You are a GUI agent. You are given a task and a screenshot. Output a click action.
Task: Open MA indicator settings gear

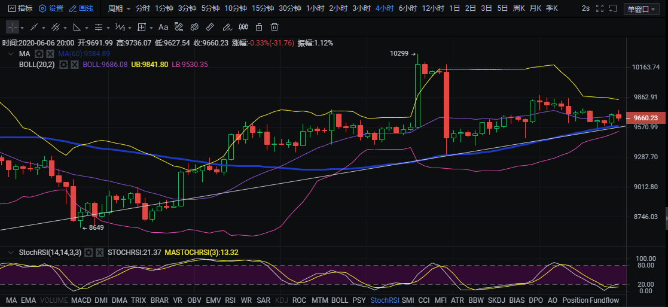(39, 54)
